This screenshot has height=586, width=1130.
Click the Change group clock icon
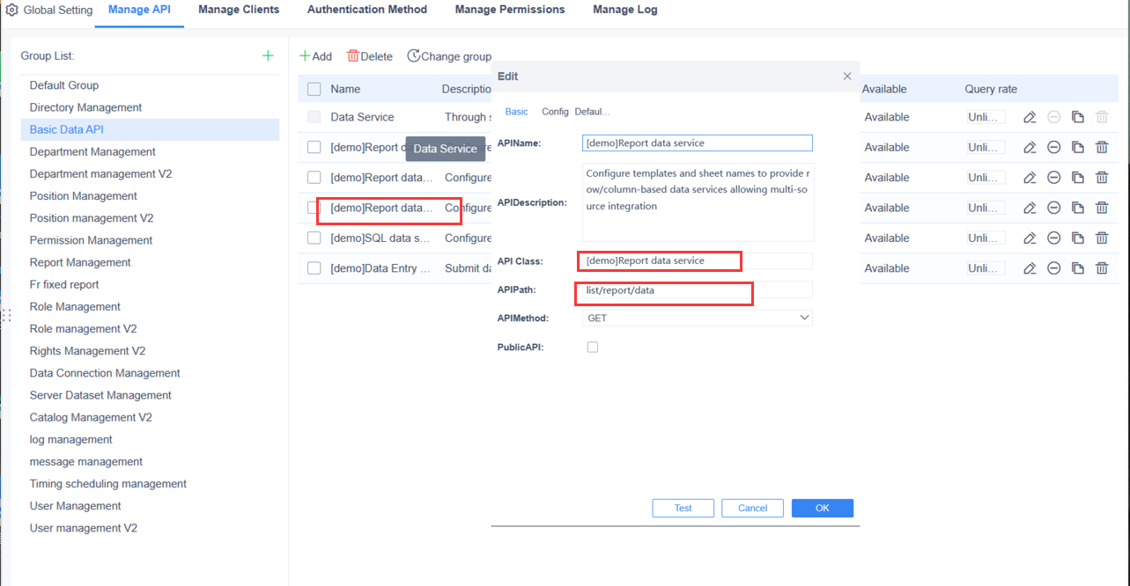[x=413, y=55]
